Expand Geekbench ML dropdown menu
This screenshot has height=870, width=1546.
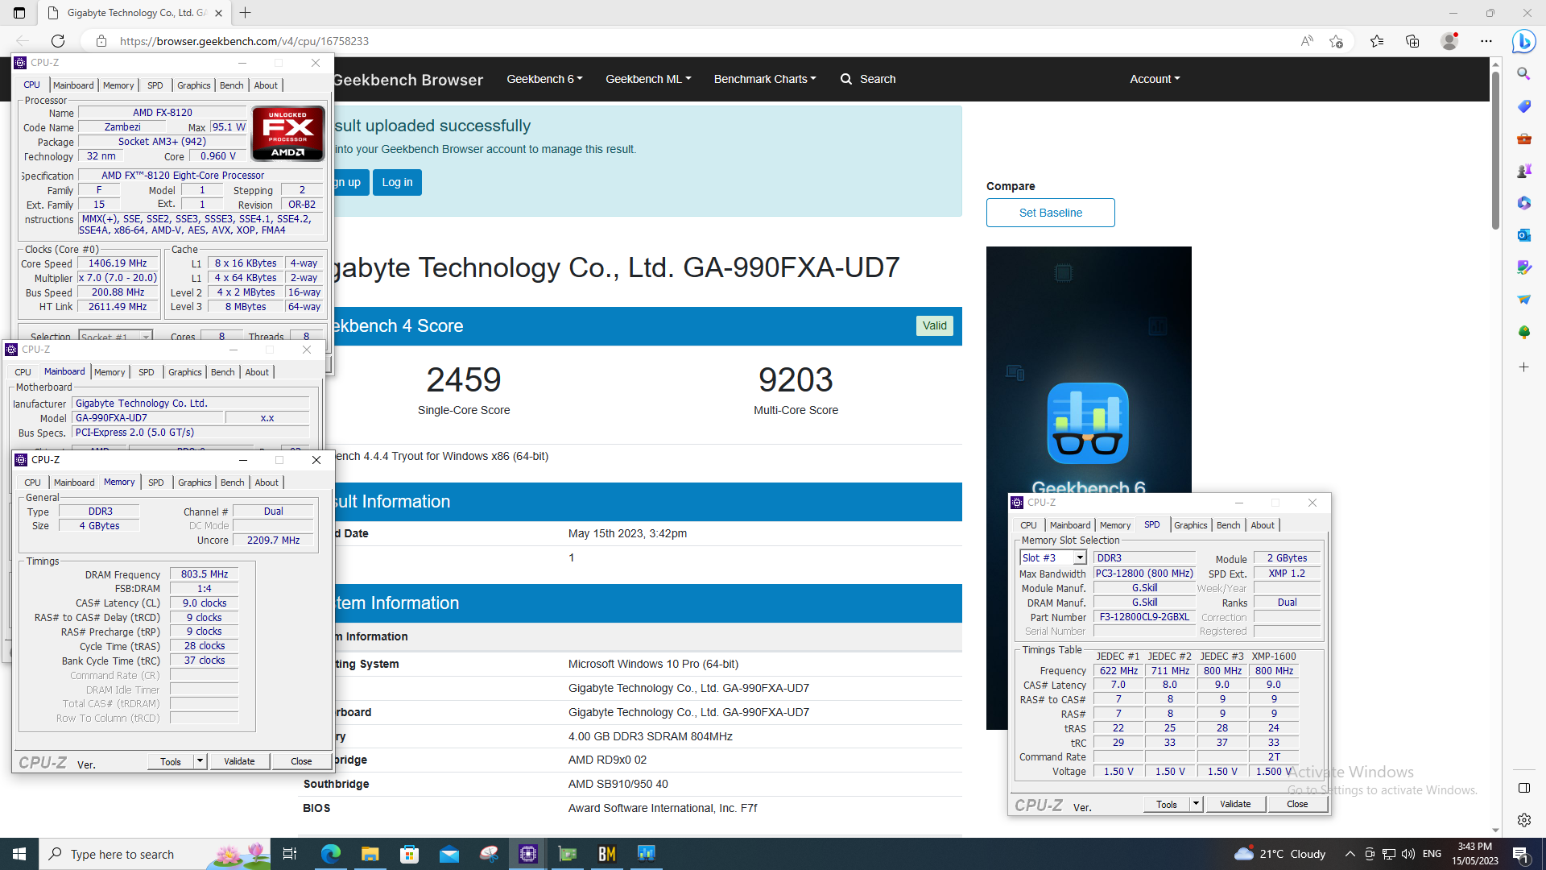(648, 79)
